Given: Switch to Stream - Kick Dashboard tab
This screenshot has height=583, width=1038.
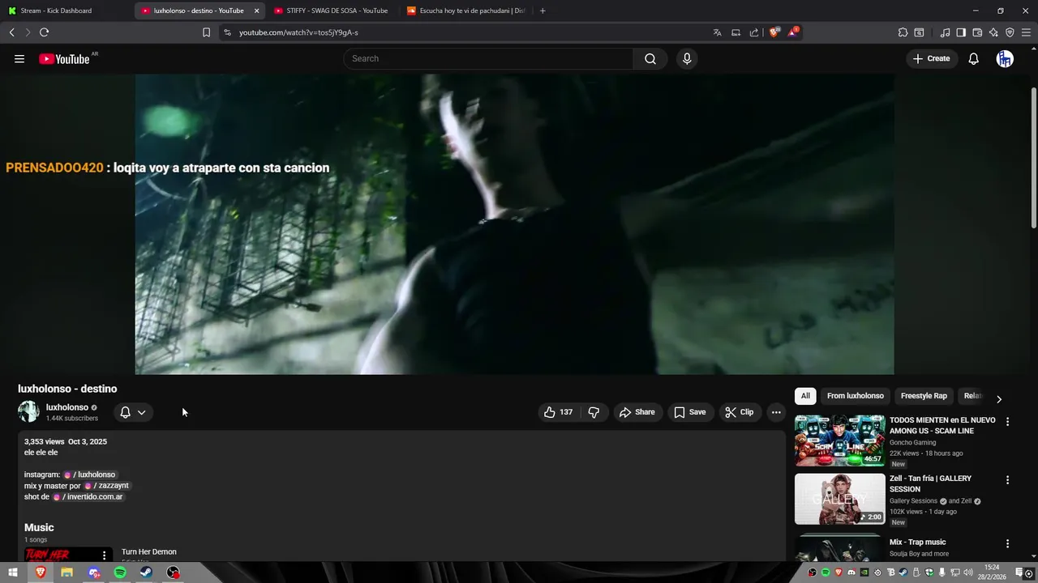Looking at the screenshot, I should click(x=66, y=11).
